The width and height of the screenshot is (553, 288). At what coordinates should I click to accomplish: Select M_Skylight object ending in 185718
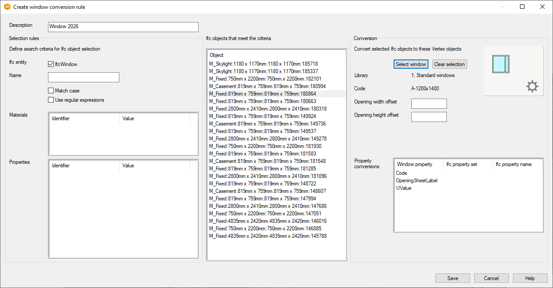point(263,64)
